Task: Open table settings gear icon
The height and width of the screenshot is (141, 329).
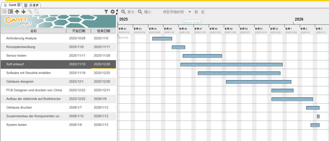Action: [x=113, y=12]
